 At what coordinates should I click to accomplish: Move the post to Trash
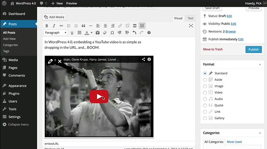(x=213, y=49)
